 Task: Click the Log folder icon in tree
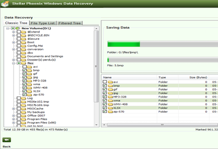24,98
